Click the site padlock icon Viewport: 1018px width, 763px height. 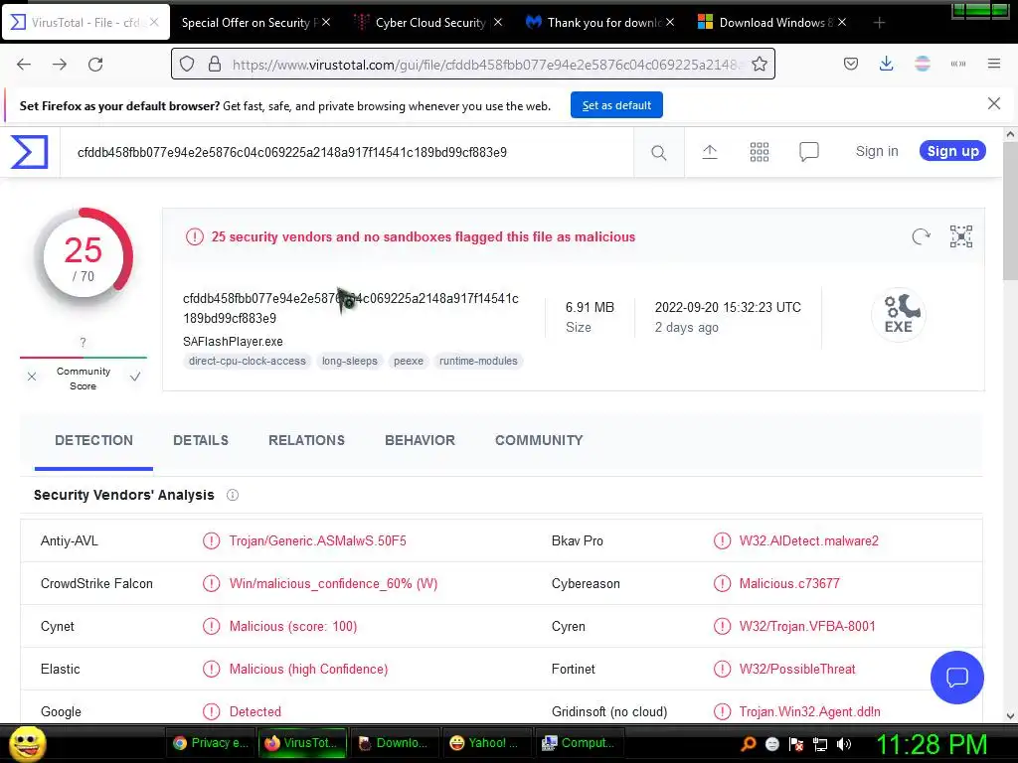[215, 64]
